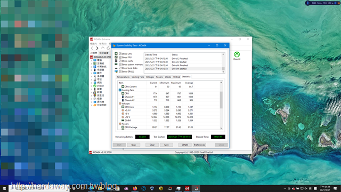Click the Voltages group icon

pyautogui.click(x=120, y=103)
